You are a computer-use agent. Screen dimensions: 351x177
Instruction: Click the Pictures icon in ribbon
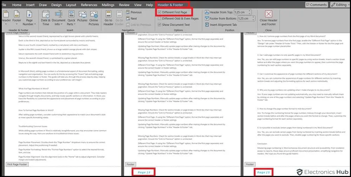click(82, 14)
